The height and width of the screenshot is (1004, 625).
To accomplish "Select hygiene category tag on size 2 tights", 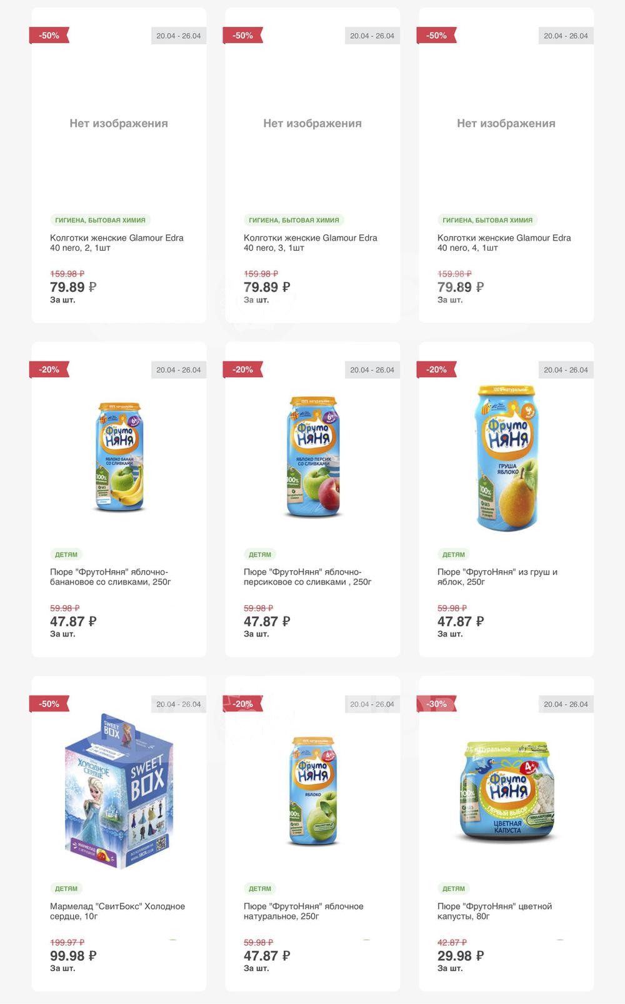I will (100, 220).
